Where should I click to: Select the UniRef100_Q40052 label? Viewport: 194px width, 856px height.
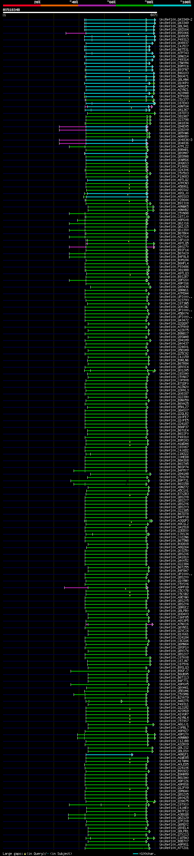[x=174, y=561]
